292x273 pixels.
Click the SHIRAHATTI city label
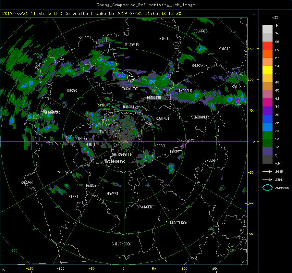tap(122, 155)
